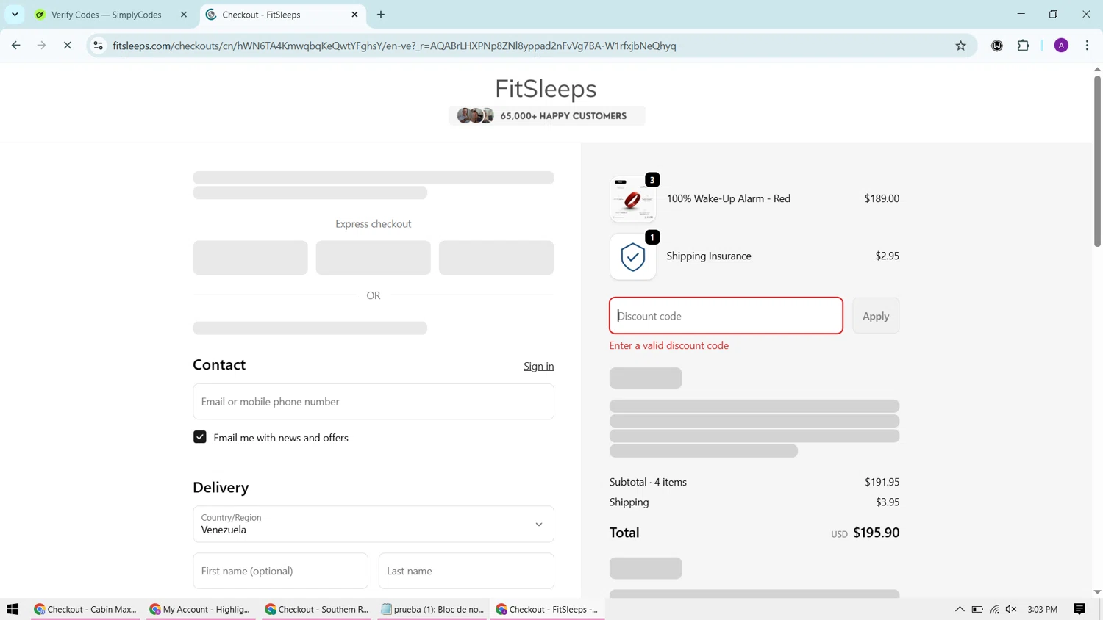
Task: Click the Sign in link
Action: (x=538, y=366)
